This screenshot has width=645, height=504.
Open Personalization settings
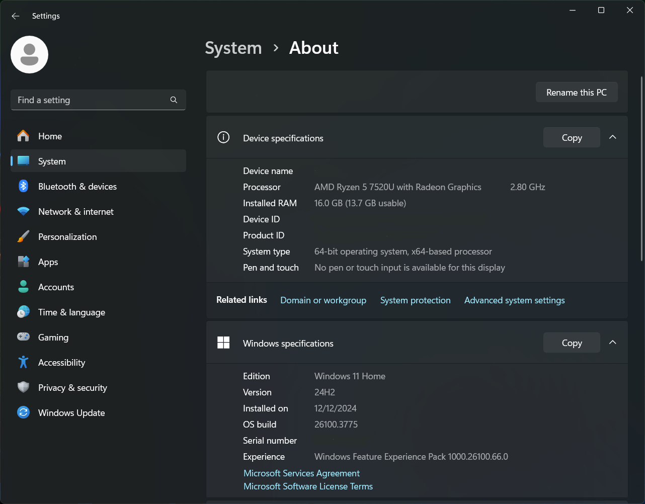coord(67,236)
